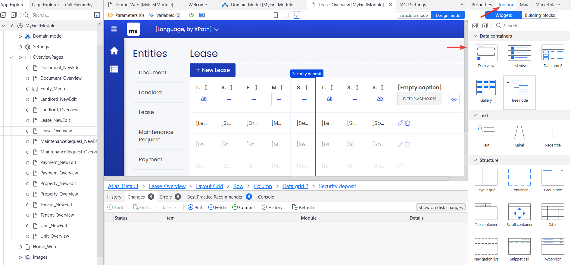The width and height of the screenshot is (571, 265).
Task: Open the language by XPath dropdown
Action: tap(187, 29)
